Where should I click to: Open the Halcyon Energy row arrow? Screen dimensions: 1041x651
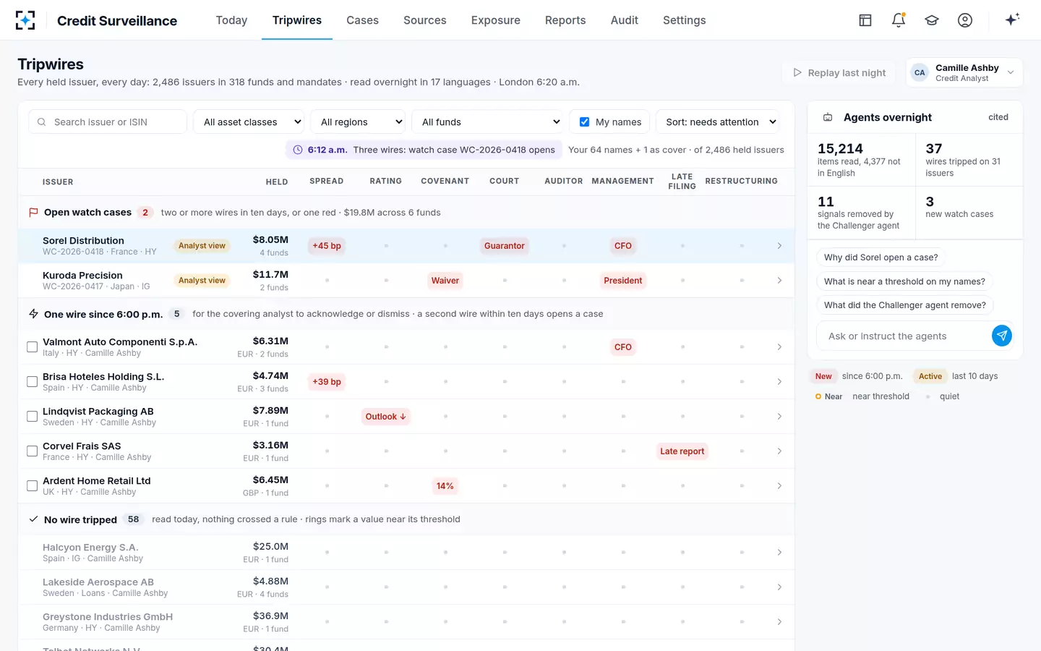pos(779,553)
